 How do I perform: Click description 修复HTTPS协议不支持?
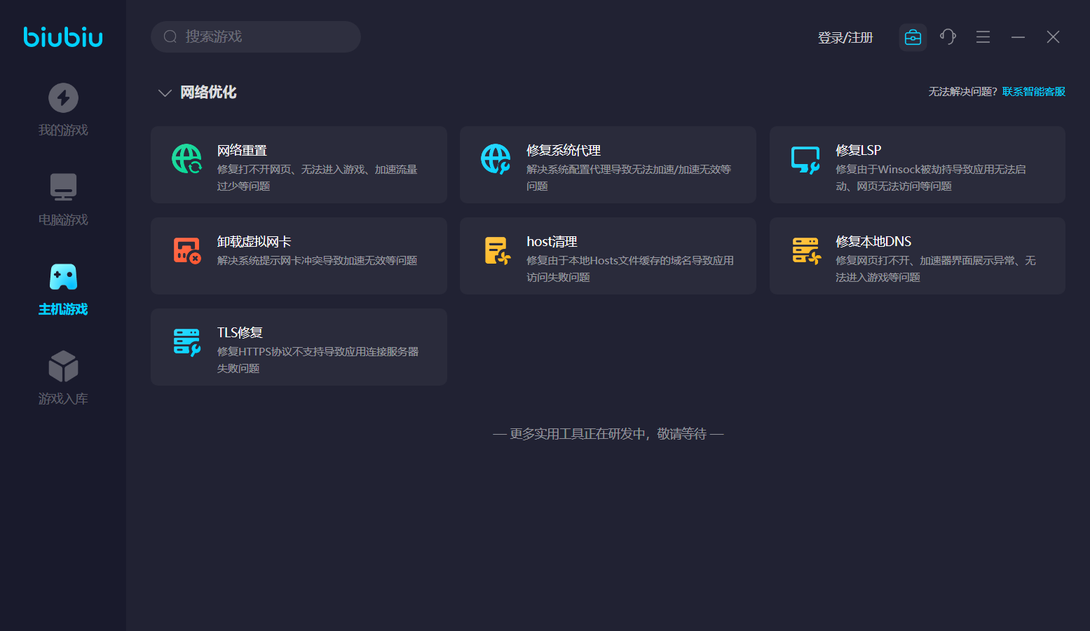point(318,360)
